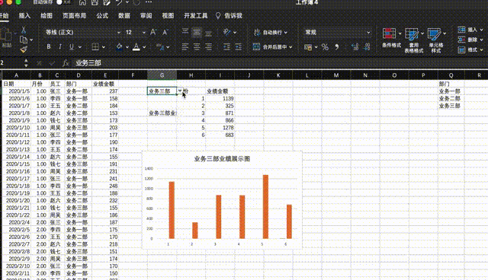This screenshot has width=488, height=280.
Task: Select column G header
Action: click(x=162, y=75)
